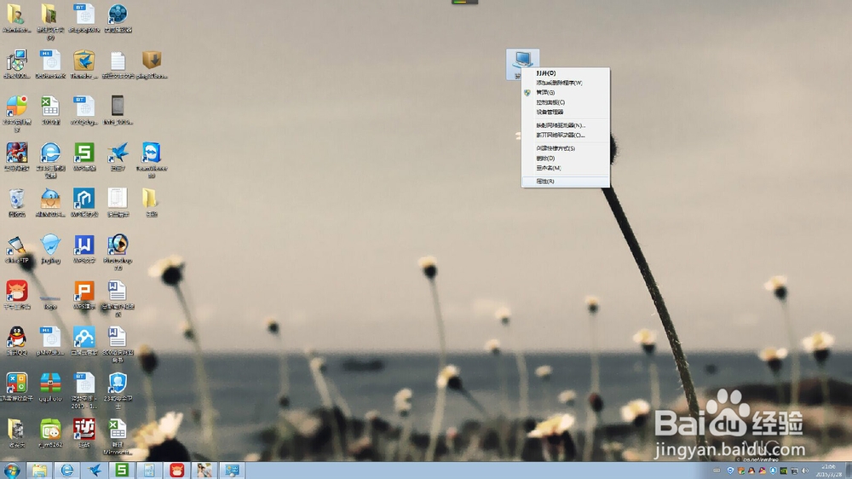Select the Photoshop 7.0 shortcut icon

click(x=118, y=251)
